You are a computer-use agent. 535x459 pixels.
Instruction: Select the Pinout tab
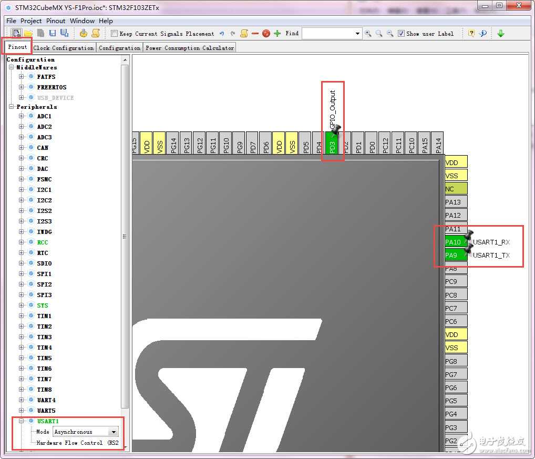click(17, 47)
